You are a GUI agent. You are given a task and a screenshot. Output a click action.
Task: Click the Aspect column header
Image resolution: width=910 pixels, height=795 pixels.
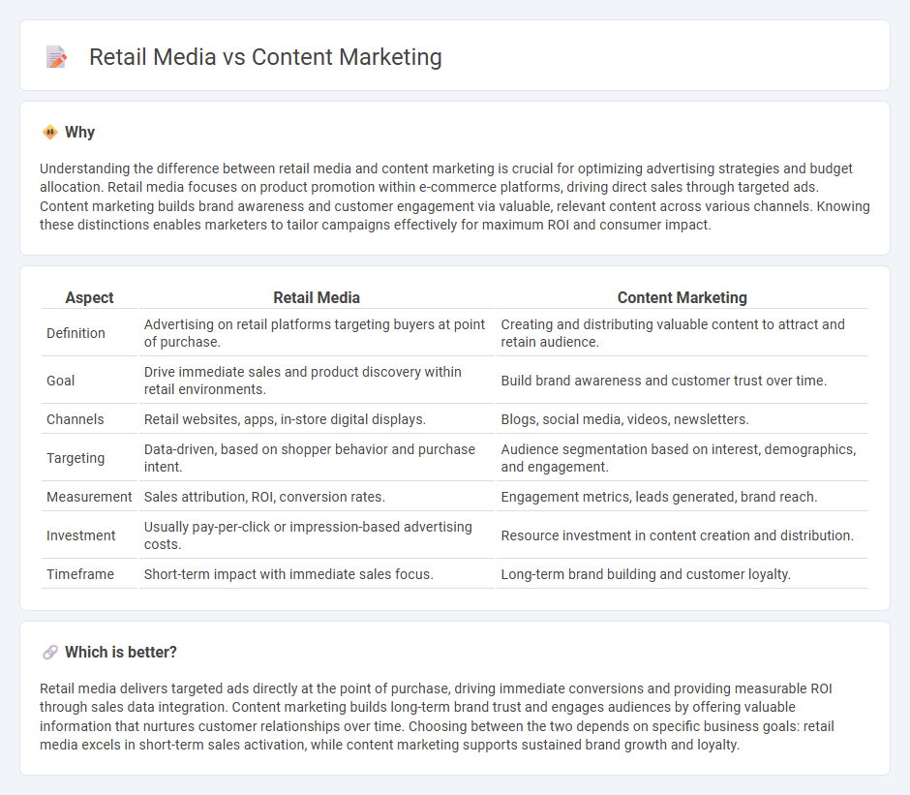pyautogui.click(x=89, y=298)
